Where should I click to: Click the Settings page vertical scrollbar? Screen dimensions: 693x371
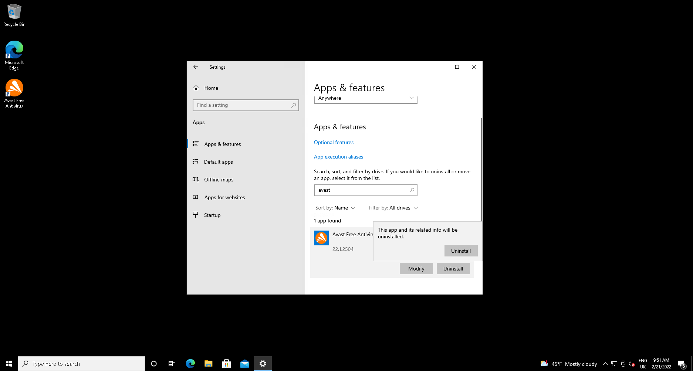point(481,170)
